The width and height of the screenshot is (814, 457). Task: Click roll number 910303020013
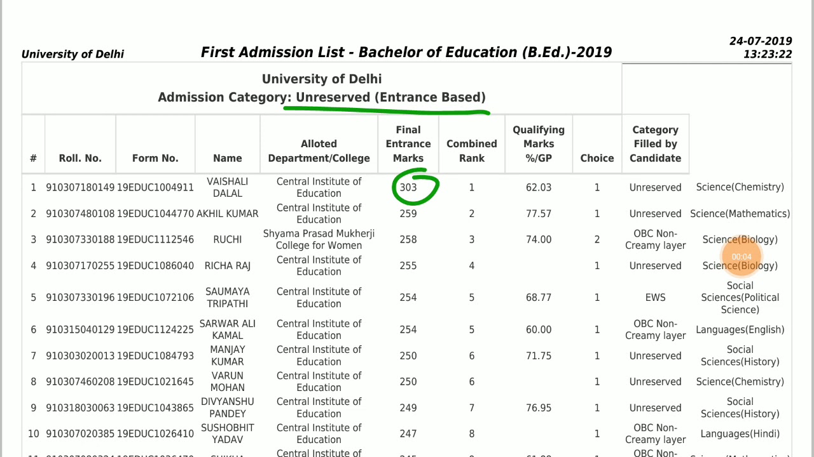tap(80, 356)
